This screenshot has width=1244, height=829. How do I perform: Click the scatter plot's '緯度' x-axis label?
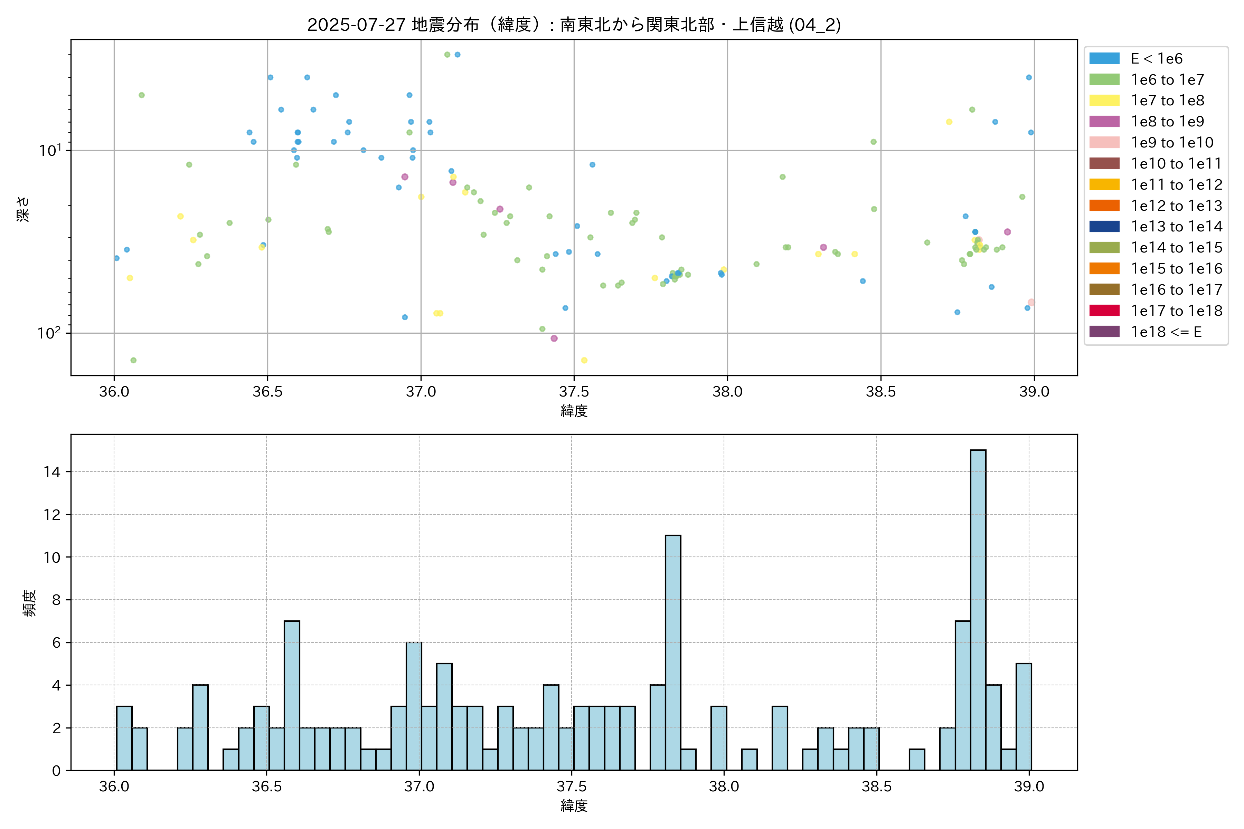pos(574,411)
